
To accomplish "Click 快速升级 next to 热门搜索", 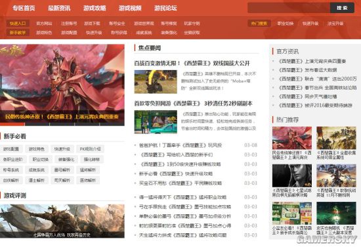I will tap(310, 24).
